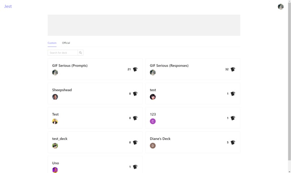Click the cards icon on Uno deck
Screen dimensions: 291x173
click(135, 167)
